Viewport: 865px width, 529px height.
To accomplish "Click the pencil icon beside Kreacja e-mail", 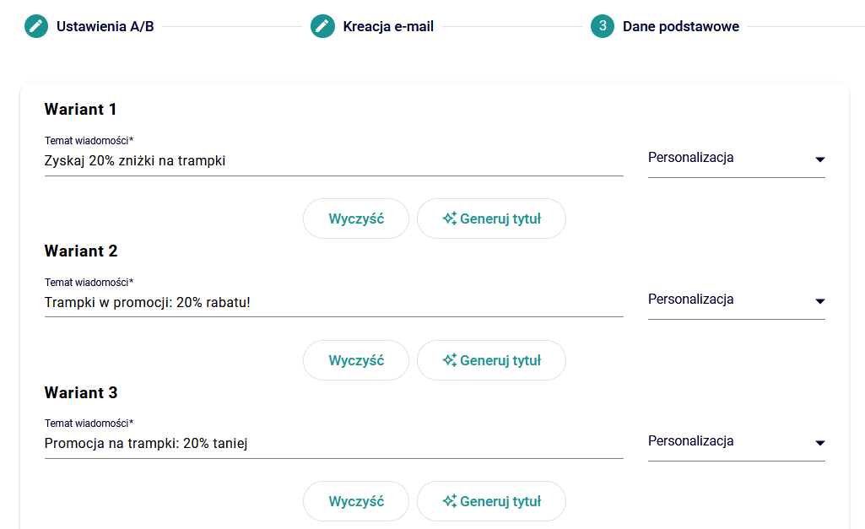I will pyautogui.click(x=322, y=26).
